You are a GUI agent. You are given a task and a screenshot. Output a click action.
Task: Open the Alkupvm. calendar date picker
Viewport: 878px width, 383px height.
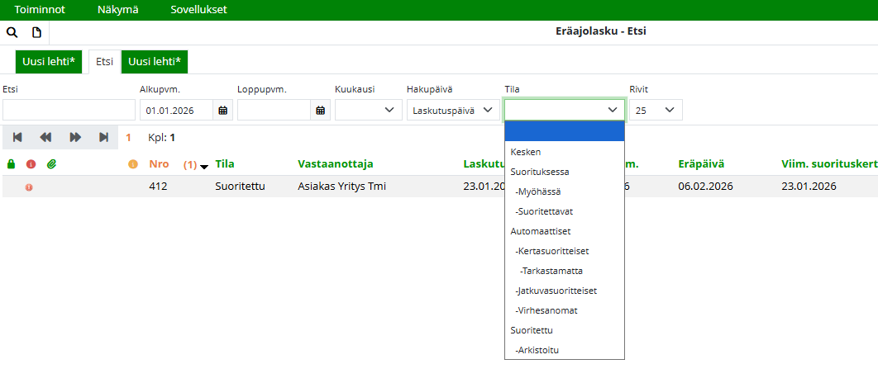[x=222, y=110]
